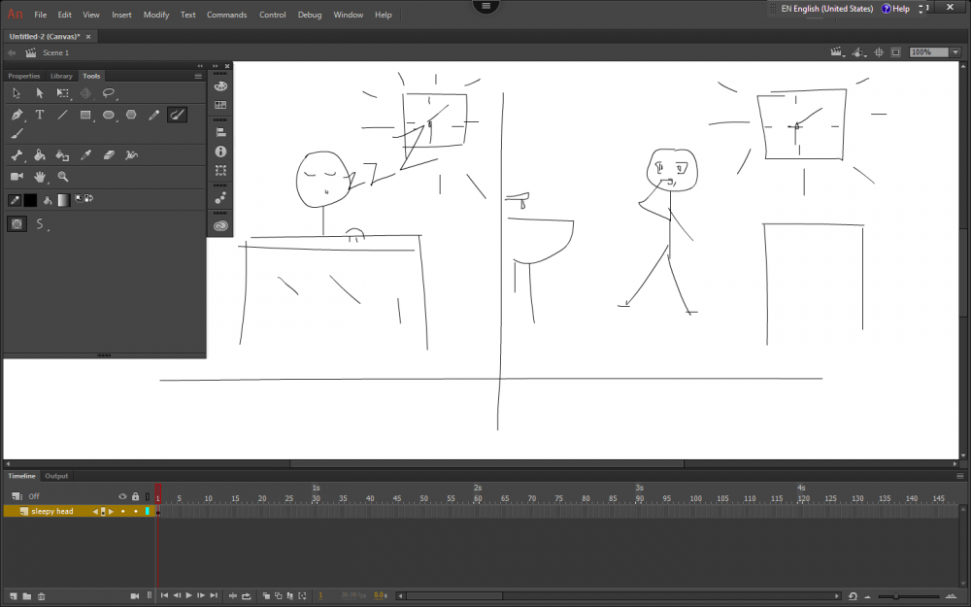Open the brush Smooth mode options

40,224
